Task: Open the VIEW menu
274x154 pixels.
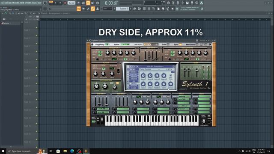Action: point(22,3)
